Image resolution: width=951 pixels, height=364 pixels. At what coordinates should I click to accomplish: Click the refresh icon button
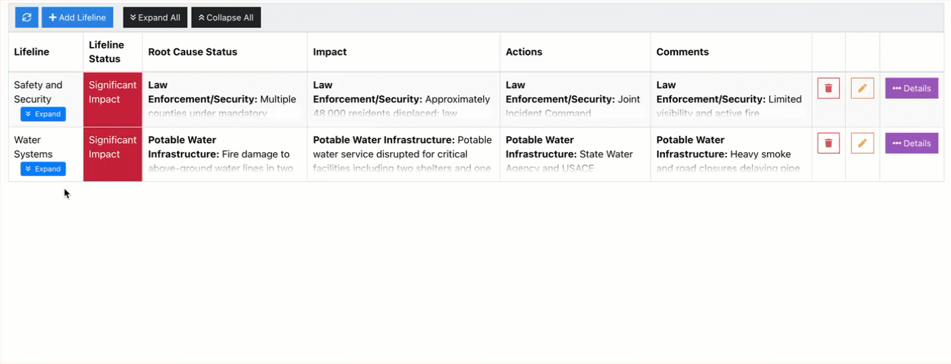pos(26,18)
